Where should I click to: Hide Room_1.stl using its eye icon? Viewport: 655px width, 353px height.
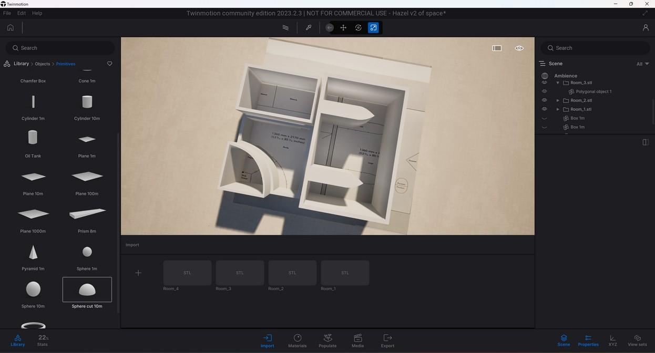coord(545,109)
